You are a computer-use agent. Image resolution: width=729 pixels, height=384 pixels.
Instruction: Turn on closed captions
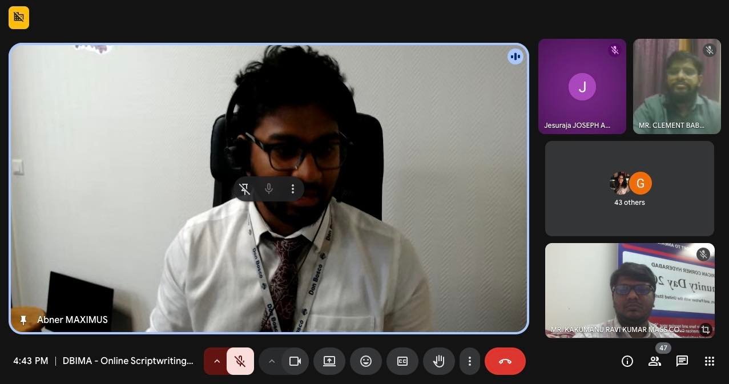402,361
